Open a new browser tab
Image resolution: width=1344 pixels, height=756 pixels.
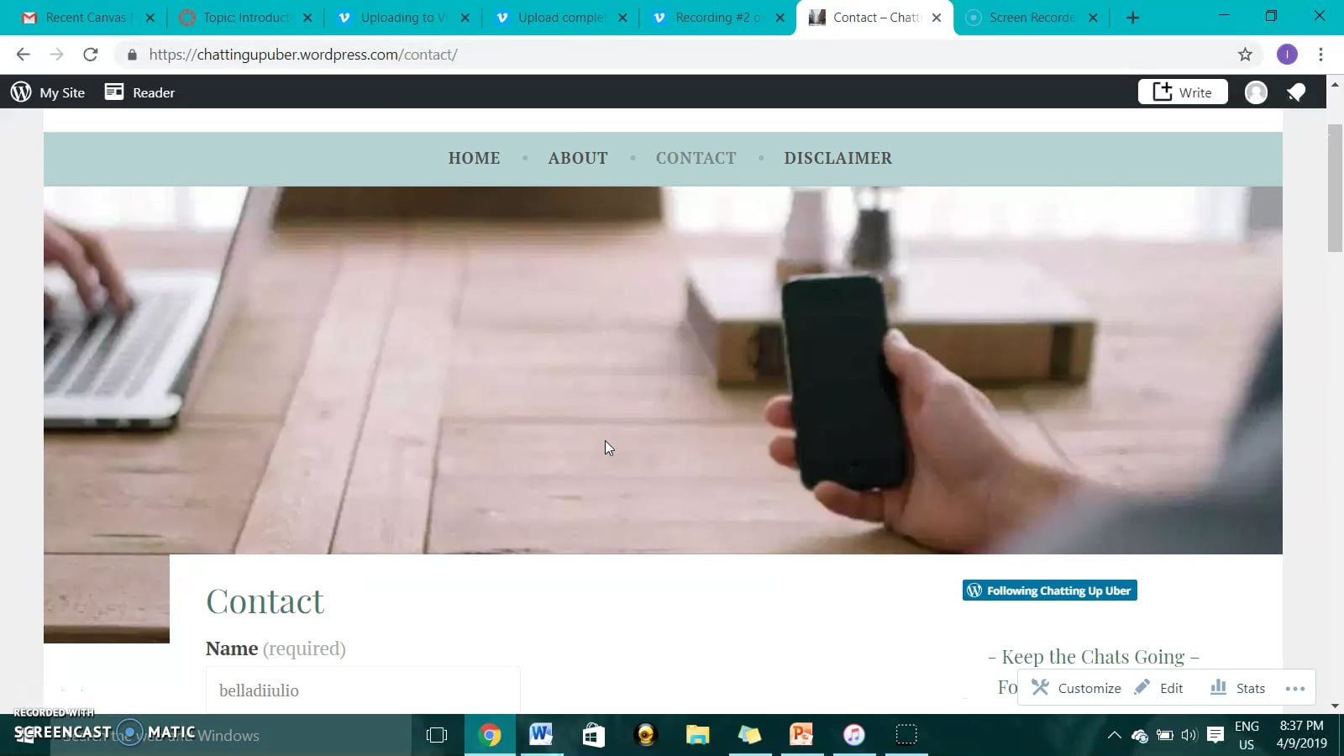(1132, 18)
